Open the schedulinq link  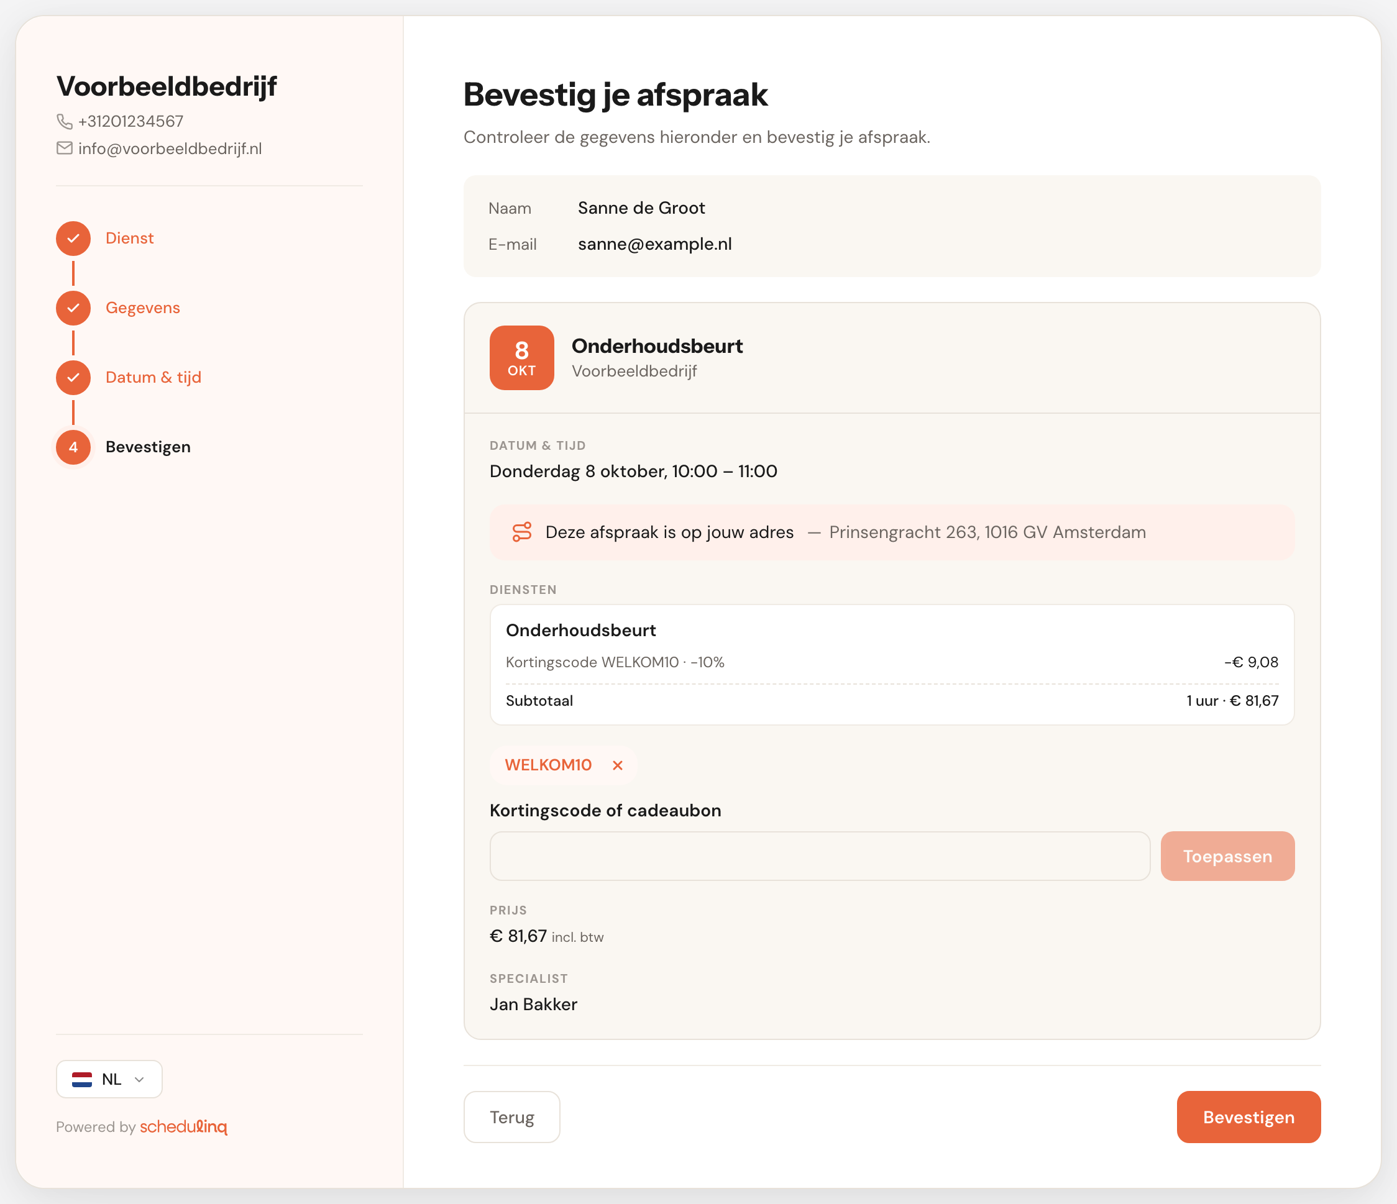click(x=183, y=1126)
